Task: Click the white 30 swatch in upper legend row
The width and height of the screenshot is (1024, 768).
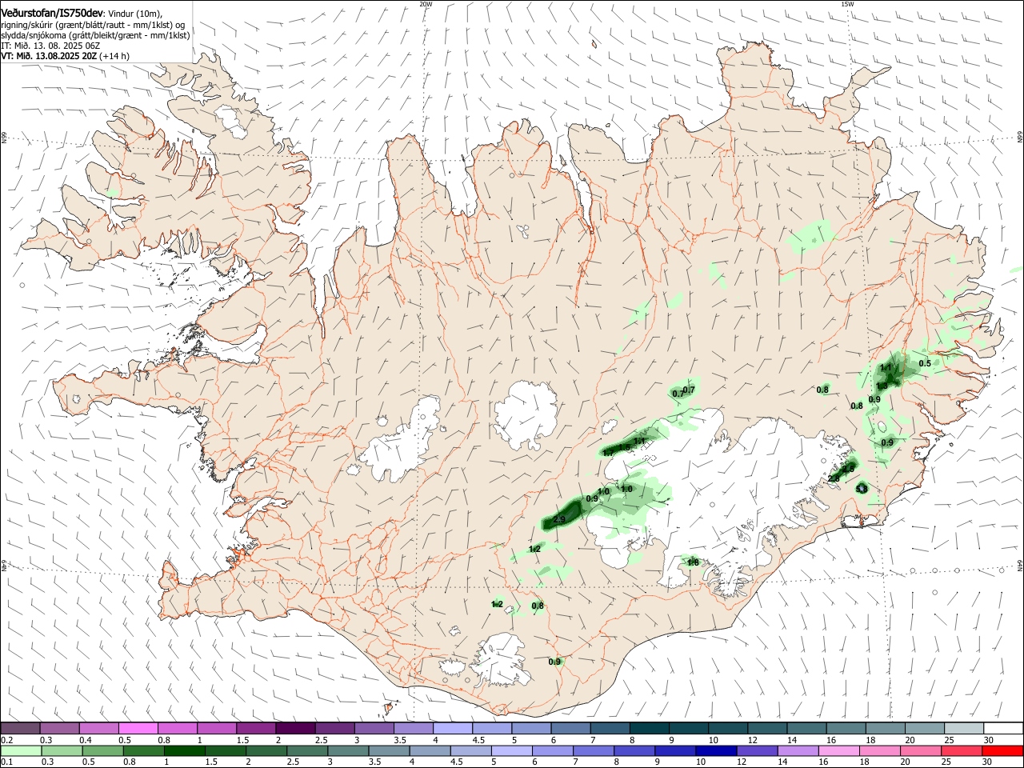Action: (x=1004, y=728)
